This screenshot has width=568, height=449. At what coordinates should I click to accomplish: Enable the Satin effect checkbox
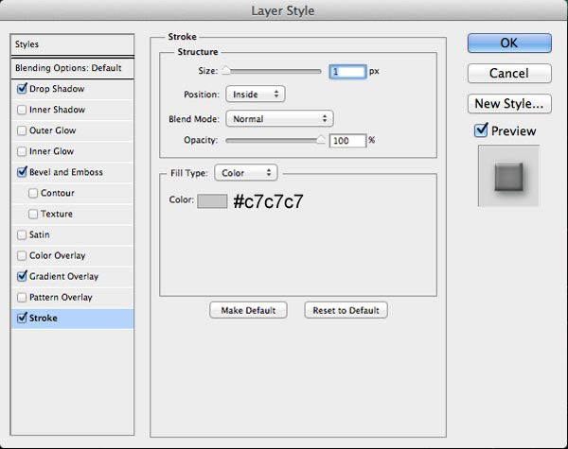[22, 234]
